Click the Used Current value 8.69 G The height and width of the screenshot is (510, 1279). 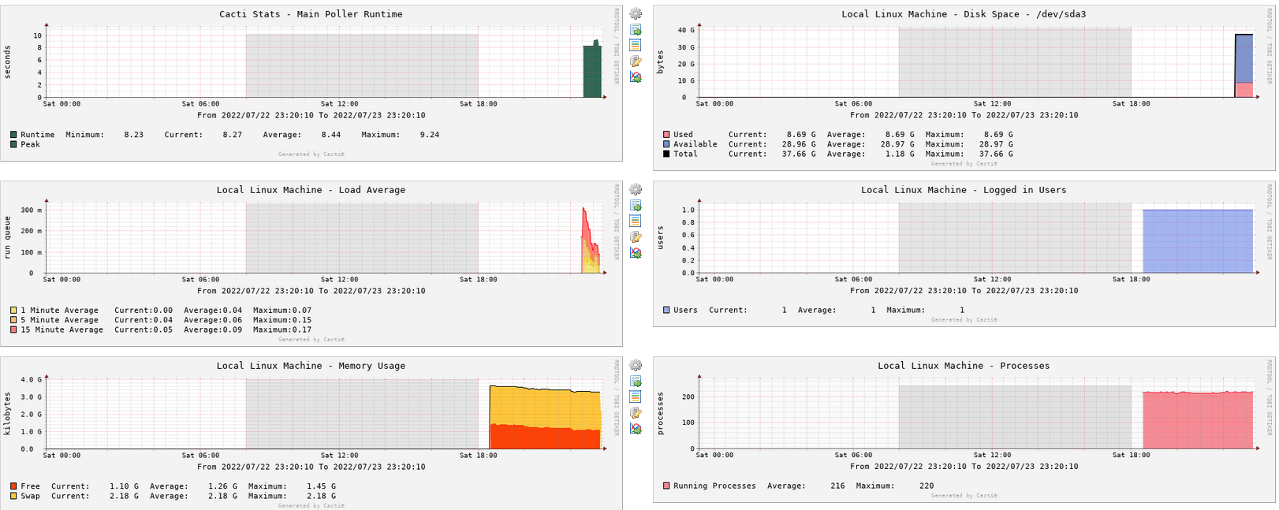[x=801, y=135]
